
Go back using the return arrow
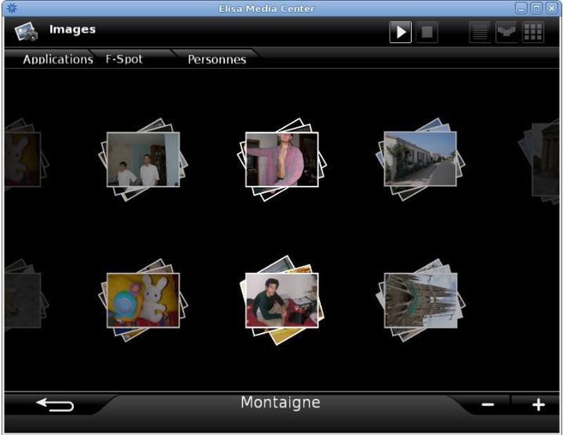click(55, 405)
